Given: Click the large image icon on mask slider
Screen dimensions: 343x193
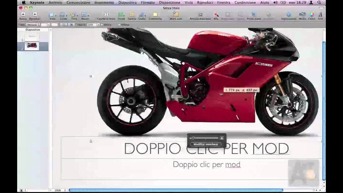Looking at the screenshot, I should (222, 138).
